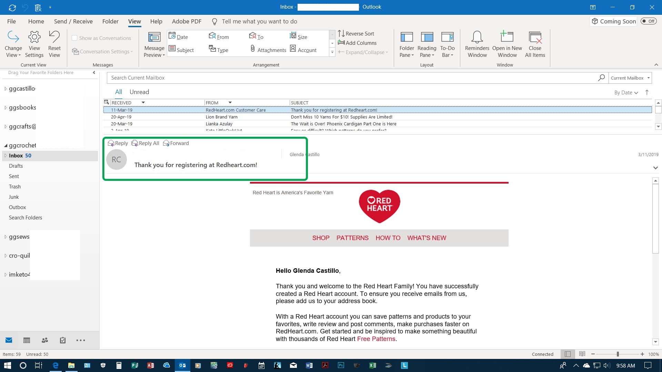Toggle the Coming Soon switch
The height and width of the screenshot is (372, 662).
tap(649, 21)
